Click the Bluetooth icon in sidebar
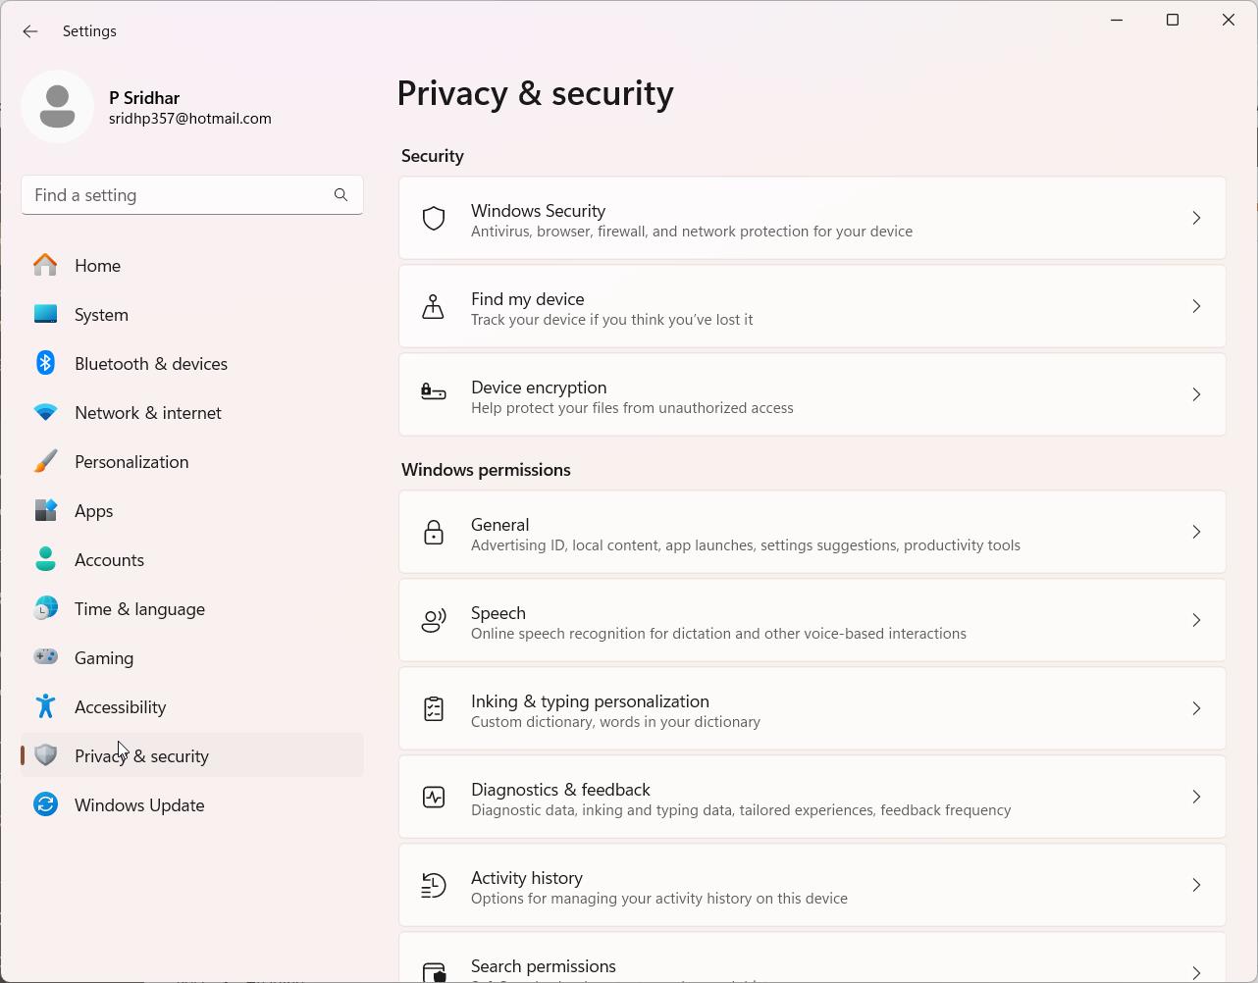The height and width of the screenshot is (983, 1258). [45, 363]
